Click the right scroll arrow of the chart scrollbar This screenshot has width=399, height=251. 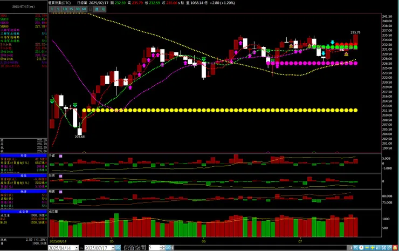click(351, 248)
